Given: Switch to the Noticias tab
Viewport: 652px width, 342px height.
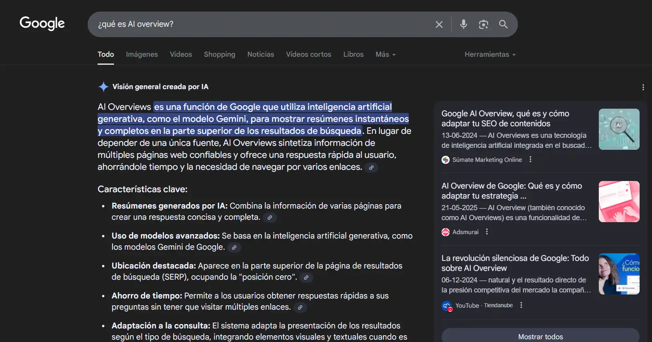Looking at the screenshot, I should (x=261, y=54).
